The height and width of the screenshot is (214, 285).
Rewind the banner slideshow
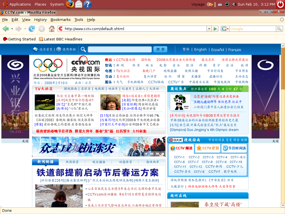click(152, 154)
